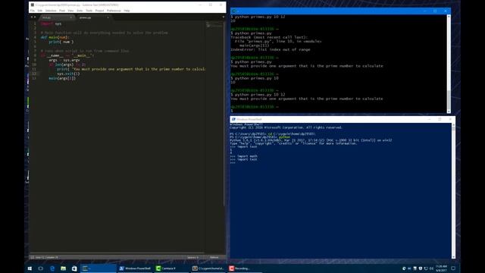Viewport: 485px width, 273px height.
Task: Open the Help menu in Sublime Text
Action: (127, 11)
